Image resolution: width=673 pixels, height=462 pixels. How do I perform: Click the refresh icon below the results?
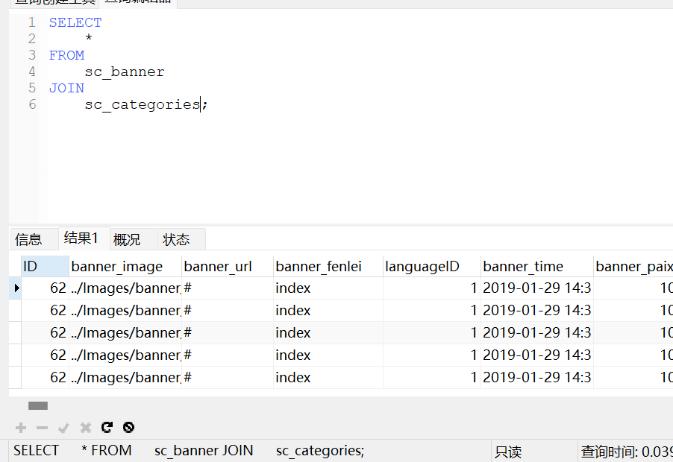pyautogui.click(x=107, y=428)
